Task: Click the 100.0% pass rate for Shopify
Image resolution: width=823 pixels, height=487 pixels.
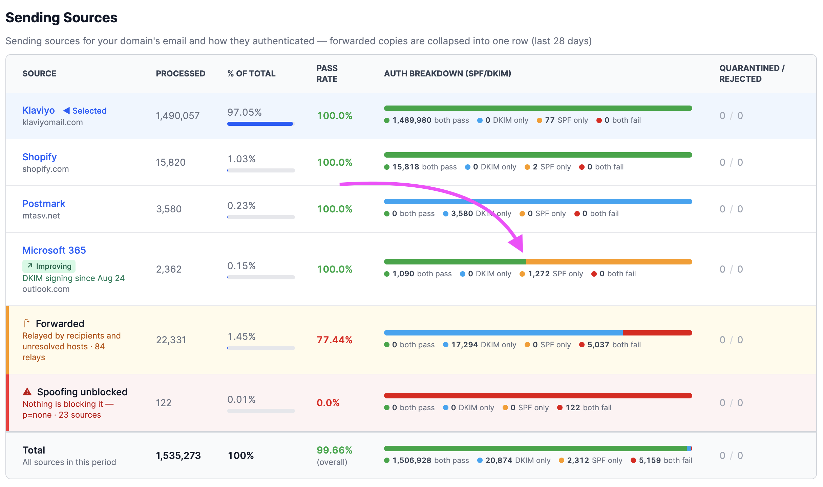Action: click(x=335, y=162)
